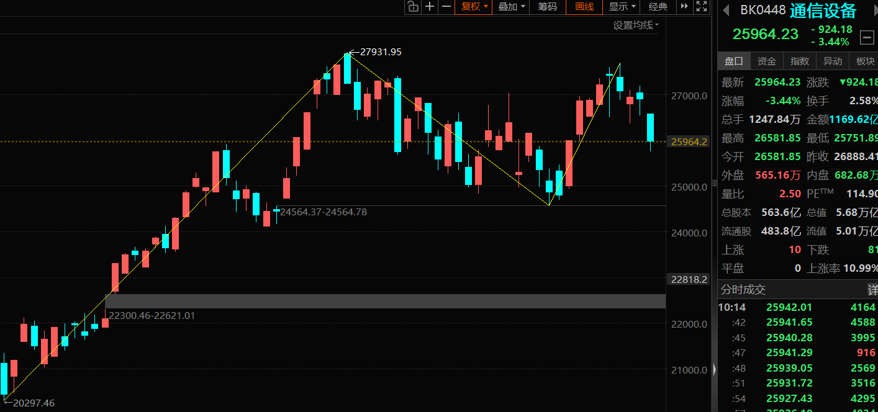Select the tick row priced 25941.29

click(x=798, y=352)
